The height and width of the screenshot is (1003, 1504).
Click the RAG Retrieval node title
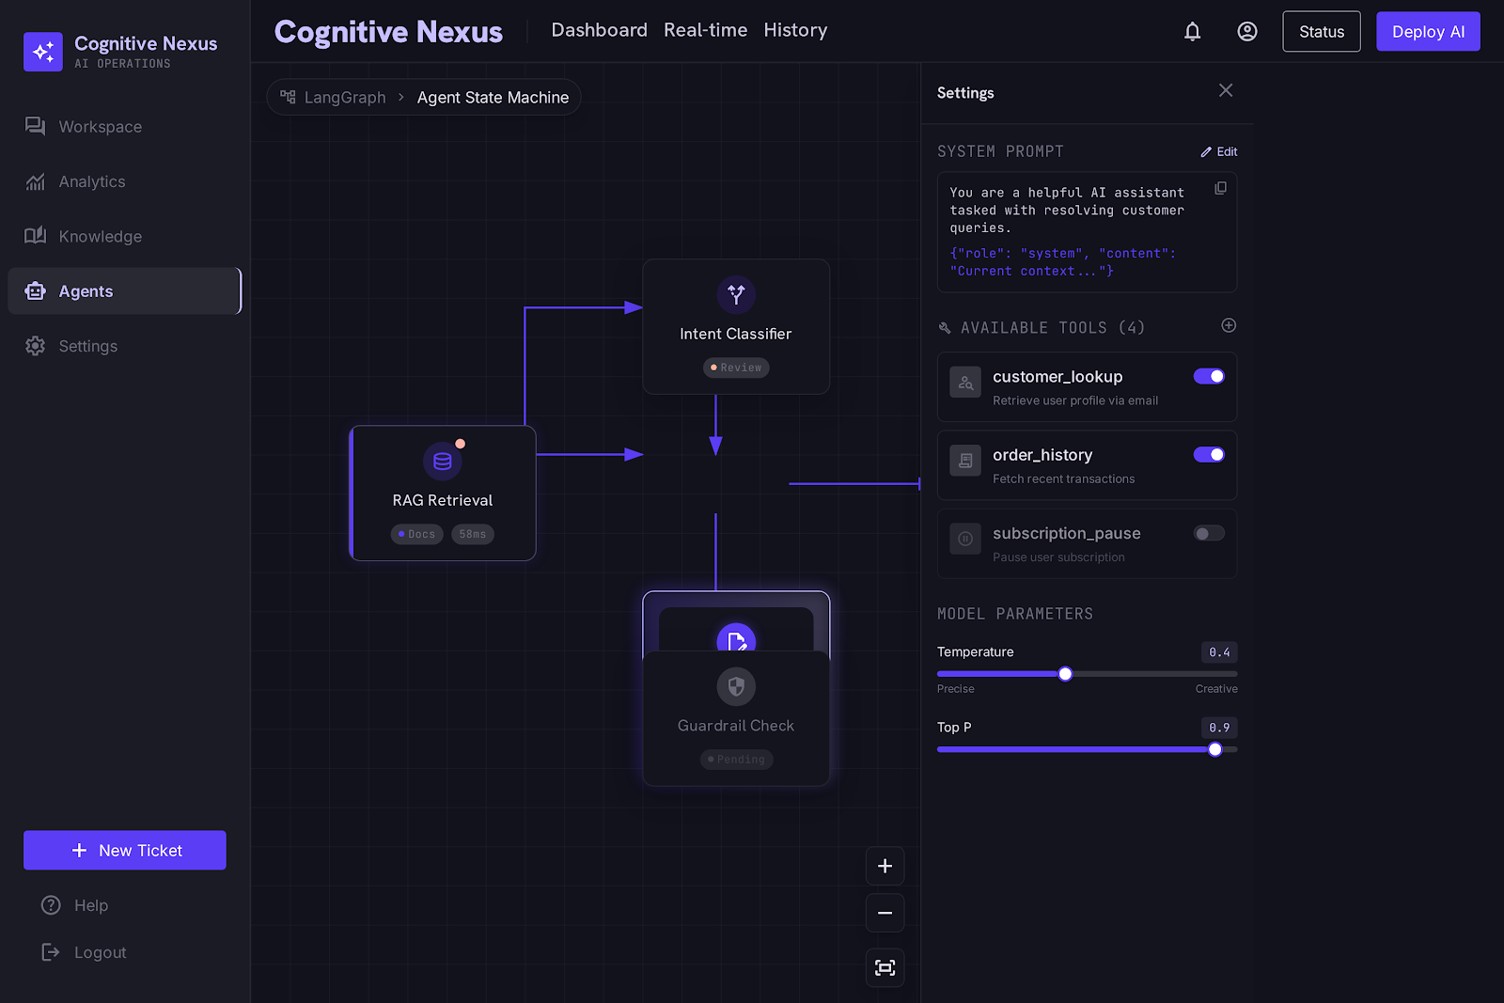point(443,500)
